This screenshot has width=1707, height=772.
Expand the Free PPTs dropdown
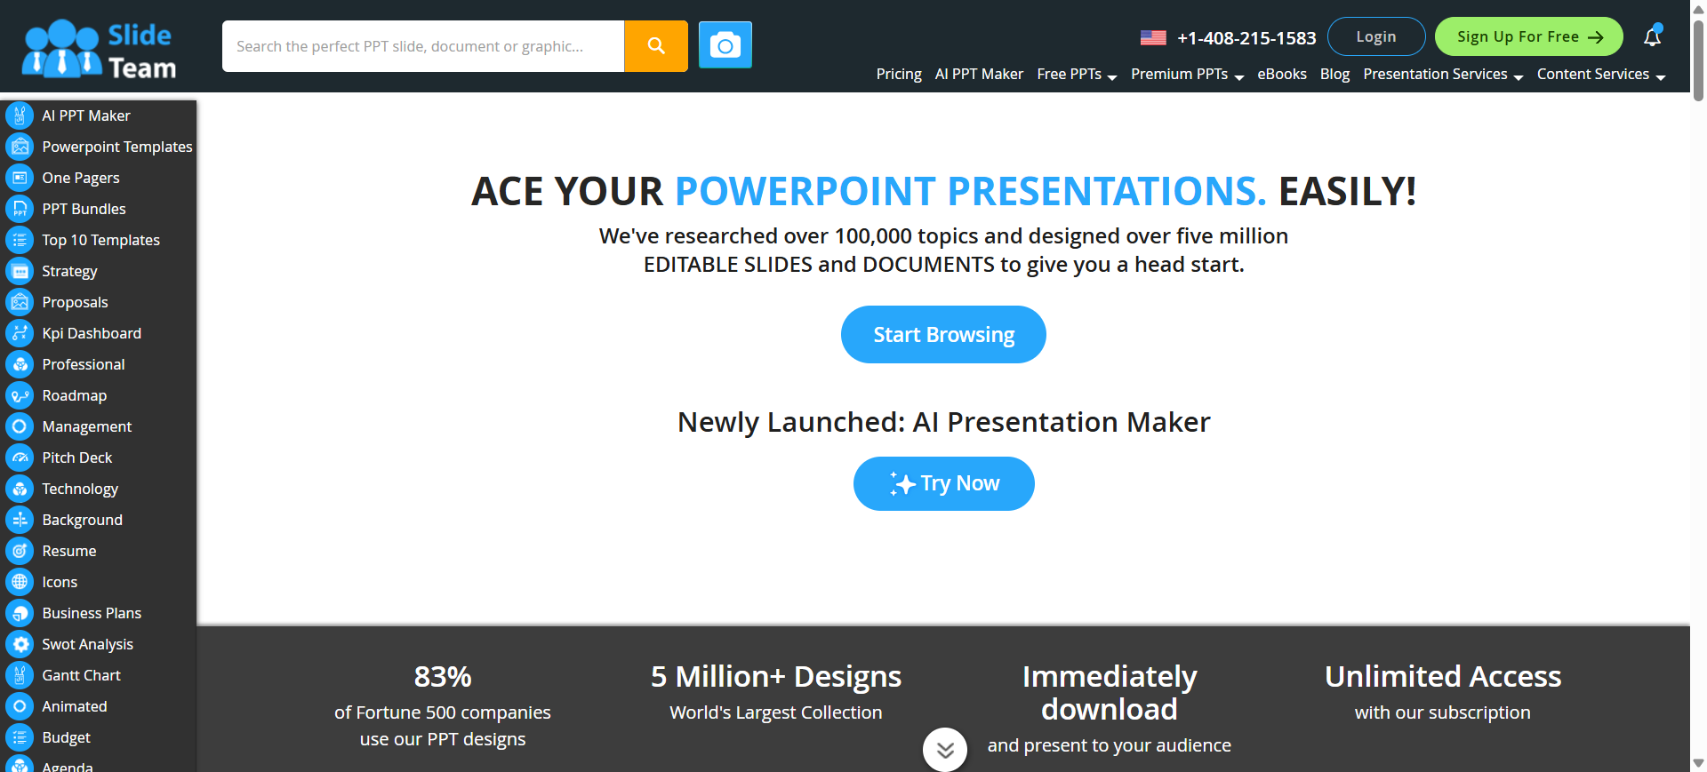coord(1076,75)
